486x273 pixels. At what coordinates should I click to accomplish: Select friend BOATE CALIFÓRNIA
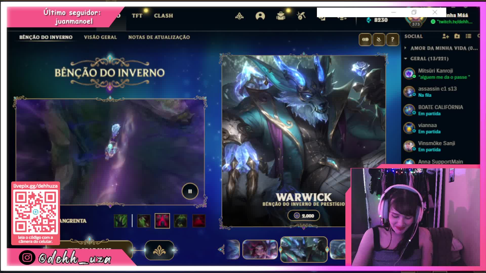coord(440,110)
